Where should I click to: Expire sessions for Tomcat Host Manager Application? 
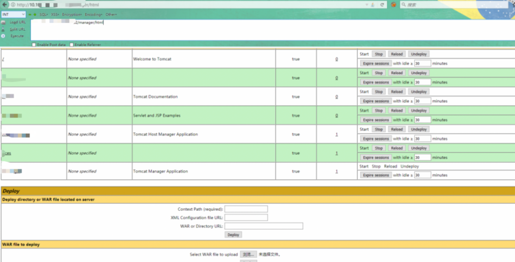376,139
